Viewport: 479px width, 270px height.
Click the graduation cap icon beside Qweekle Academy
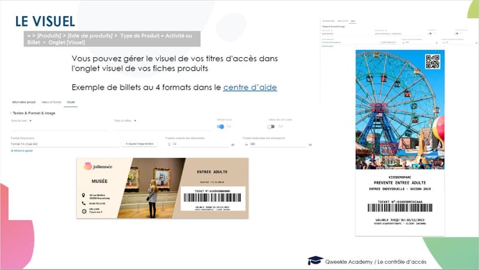(315, 260)
